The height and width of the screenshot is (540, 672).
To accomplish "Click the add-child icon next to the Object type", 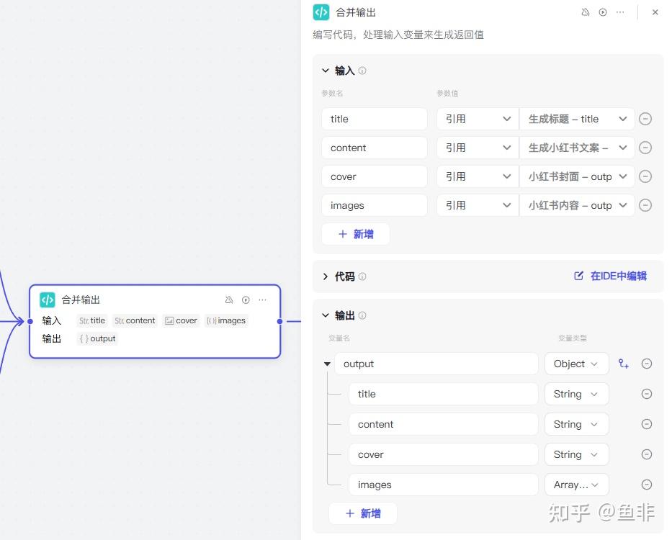I will (x=623, y=364).
